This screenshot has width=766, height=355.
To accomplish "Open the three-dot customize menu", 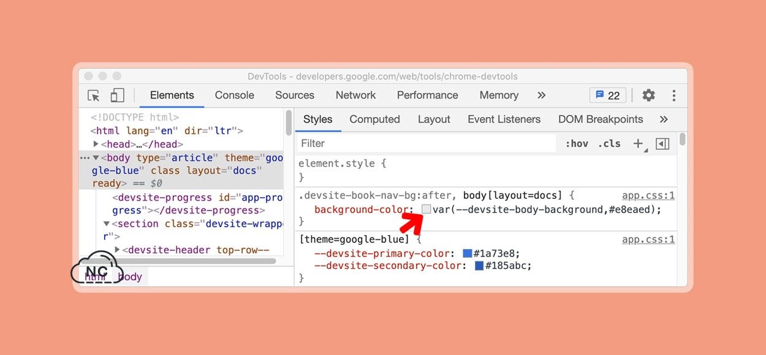I will [x=673, y=95].
